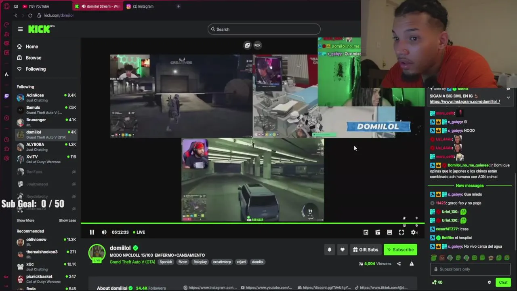The width and height of the screenshot is (517, 291).
Task: Go back to previous page
Action: click(x=16, y=15)
